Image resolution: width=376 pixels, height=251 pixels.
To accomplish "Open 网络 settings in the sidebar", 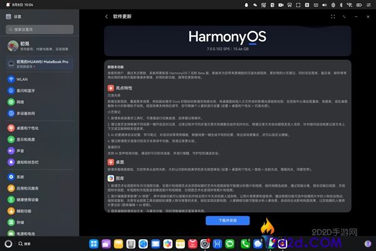I will (x=39, y=102).
